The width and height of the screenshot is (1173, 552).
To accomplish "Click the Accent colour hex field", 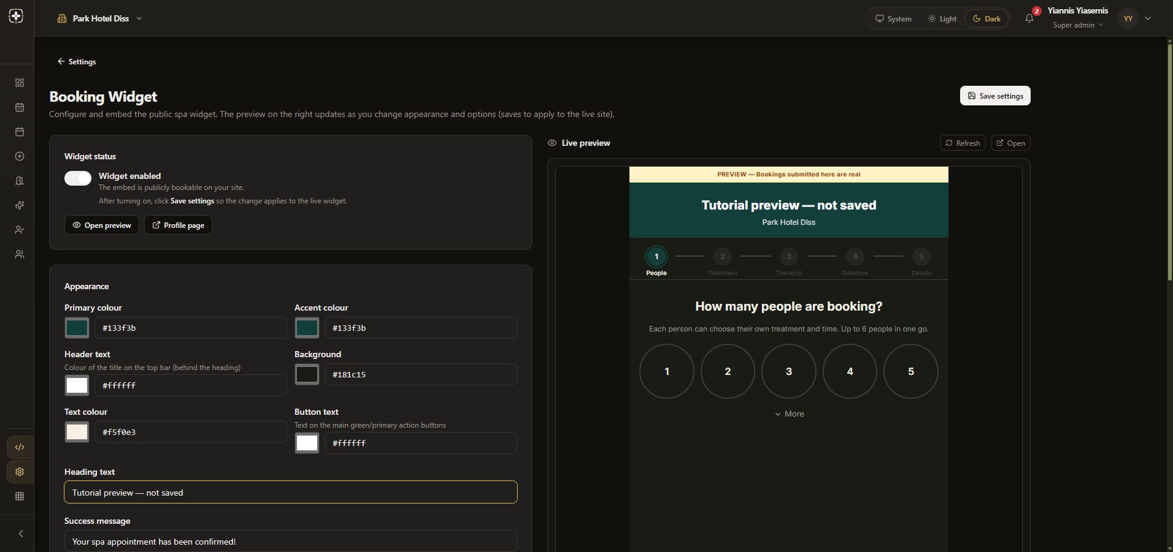I will point(421,328).
